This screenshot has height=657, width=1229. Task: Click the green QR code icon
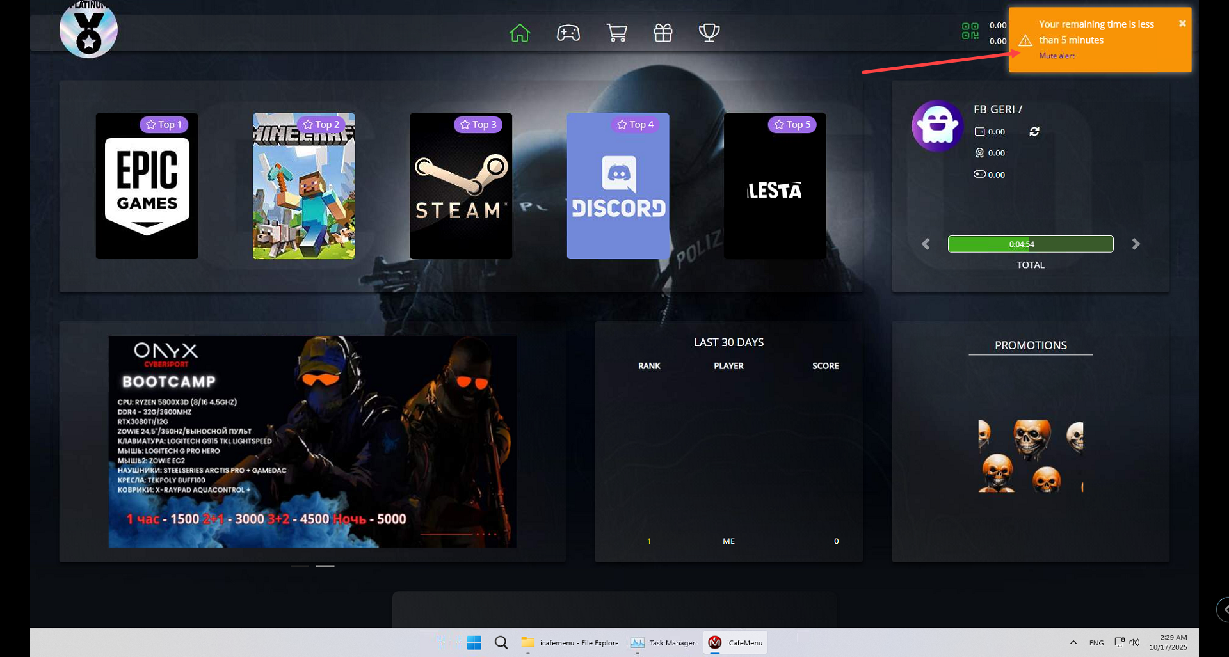[x=970, y=31]
